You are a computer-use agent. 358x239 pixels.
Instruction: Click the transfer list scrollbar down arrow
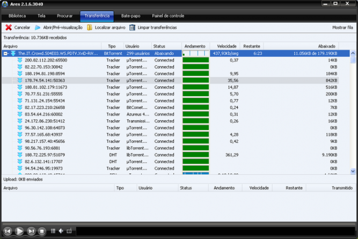tap(353, 171)
